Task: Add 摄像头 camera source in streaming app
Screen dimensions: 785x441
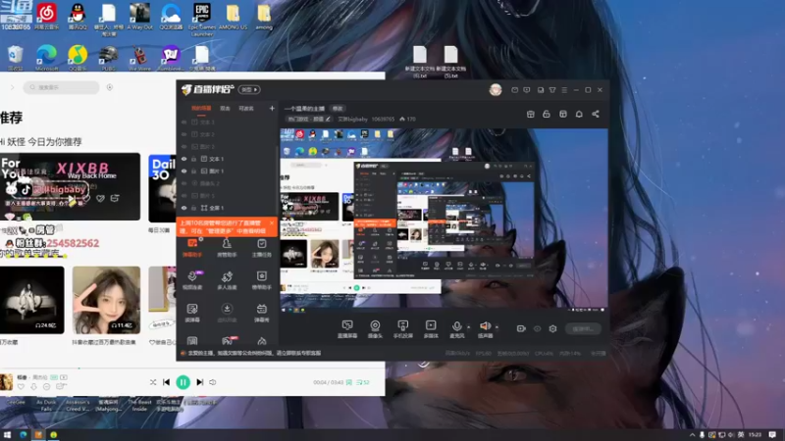Action: [375, 329]
